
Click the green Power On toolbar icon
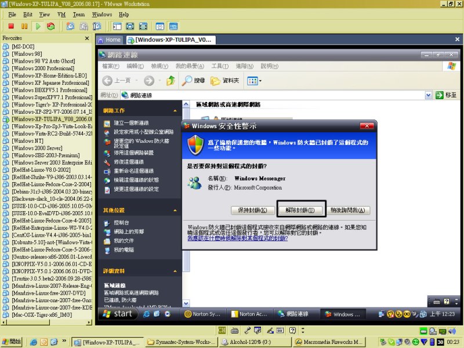pyautogui.click(x=38, y=26)
